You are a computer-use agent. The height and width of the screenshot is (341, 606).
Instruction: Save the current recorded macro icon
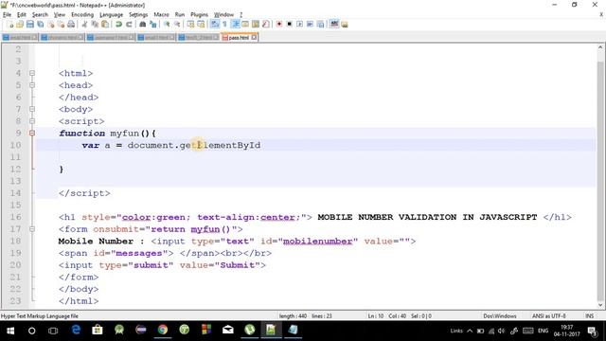click(x=320, y=24)
